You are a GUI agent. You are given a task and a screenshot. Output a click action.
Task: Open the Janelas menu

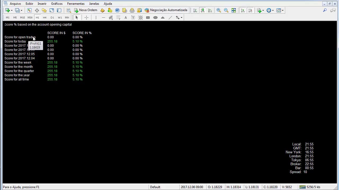click(x=94, y=4)
